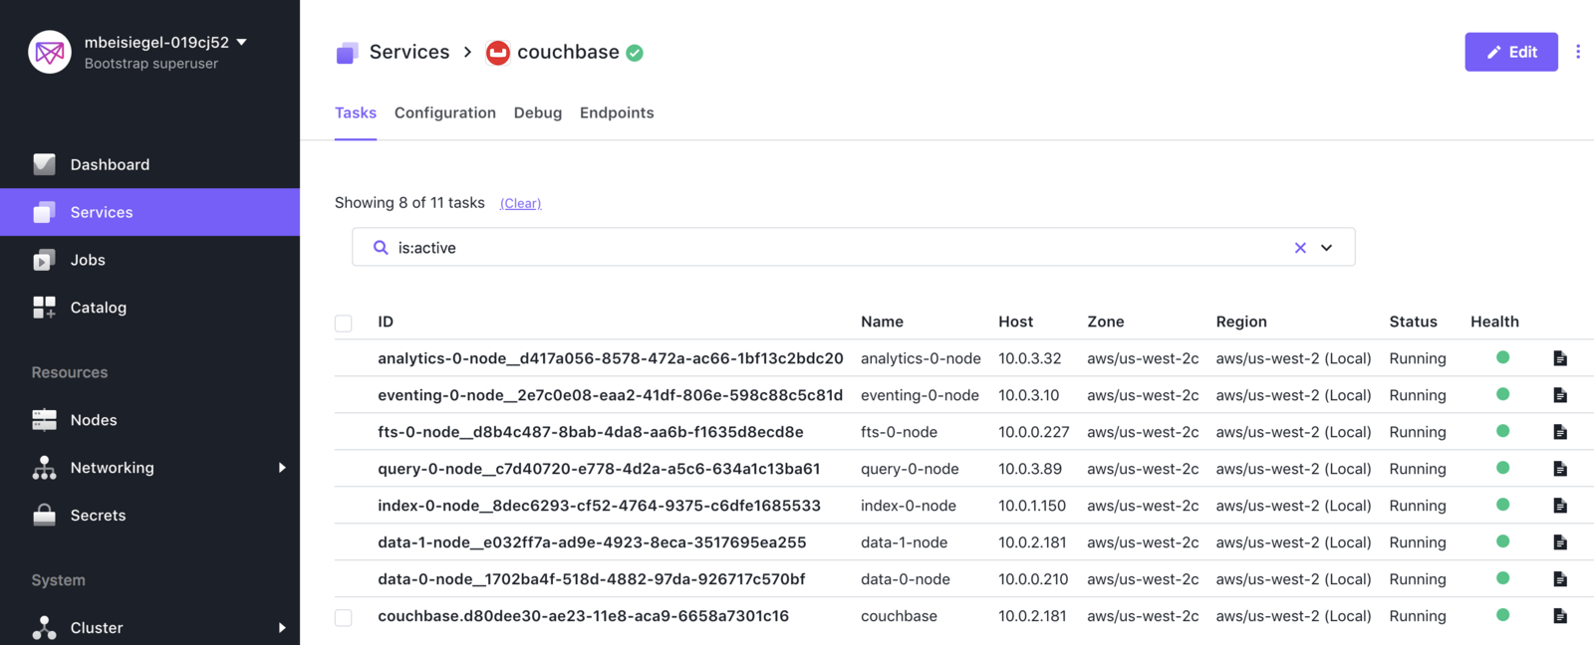Open log file for couchbase scheduler task
Screen dimensions: 1594x645
[1560, 616]
